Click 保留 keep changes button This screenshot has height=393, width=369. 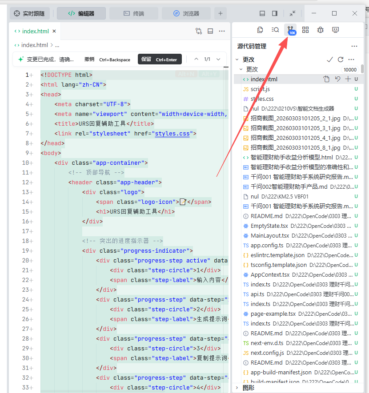(160, 59)
